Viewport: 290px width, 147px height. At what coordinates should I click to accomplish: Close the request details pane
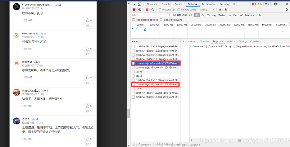tap(183, 41)
